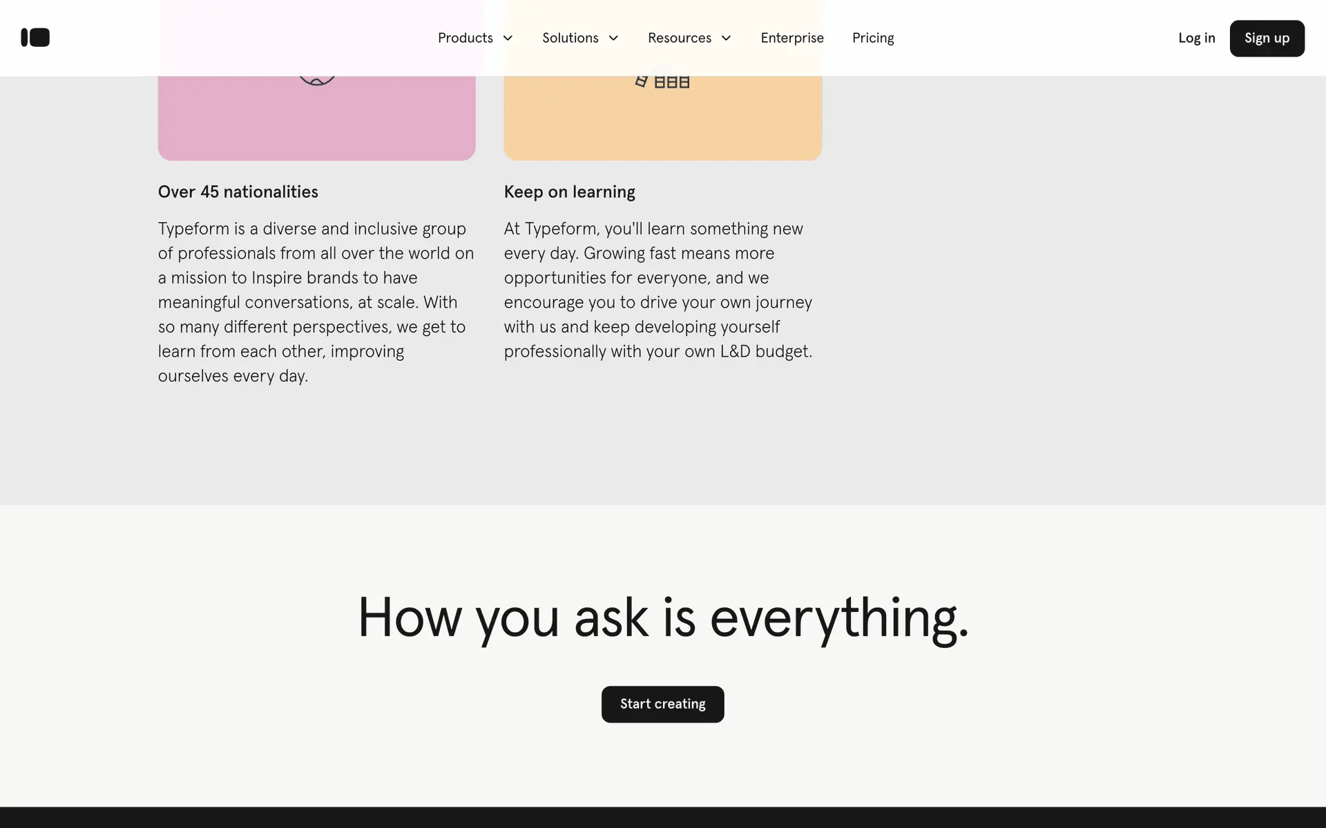Click the paragraph mentioning L&D budget

(x=657, y=290)
